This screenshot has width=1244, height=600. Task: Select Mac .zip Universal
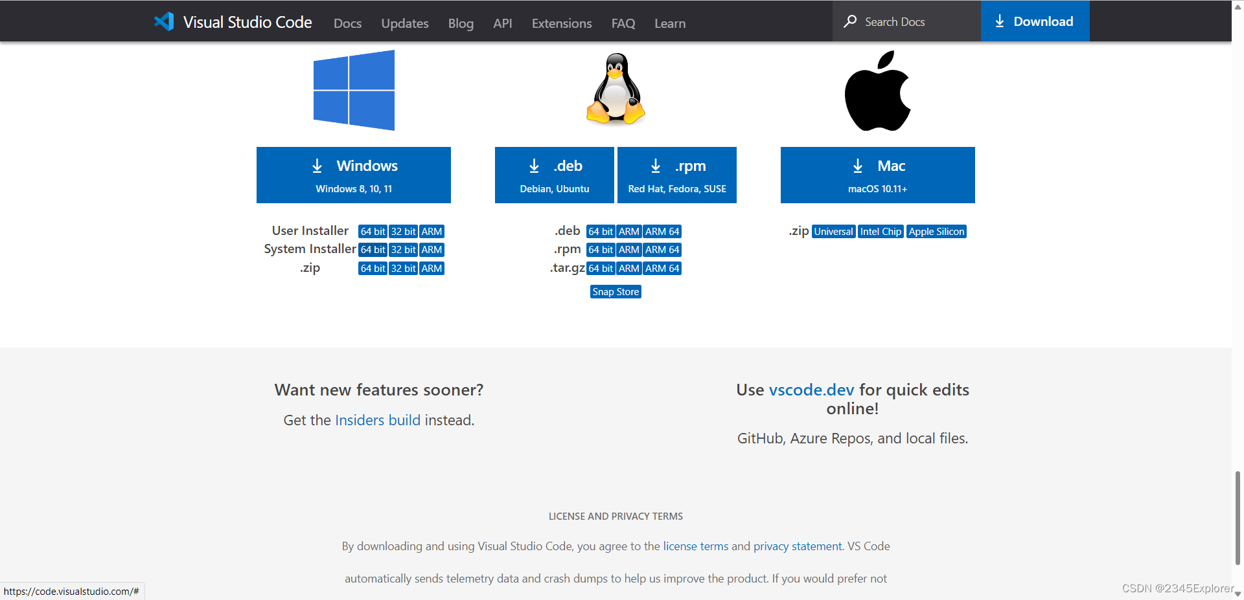coord(834,232)
